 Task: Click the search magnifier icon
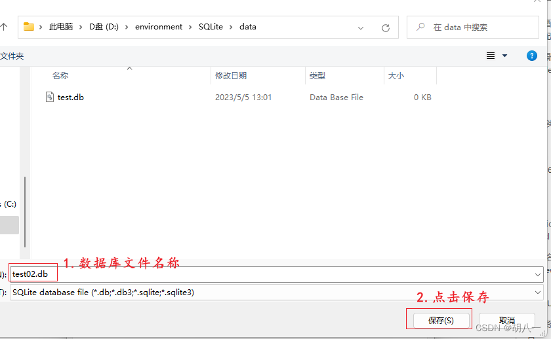[420, 27]
